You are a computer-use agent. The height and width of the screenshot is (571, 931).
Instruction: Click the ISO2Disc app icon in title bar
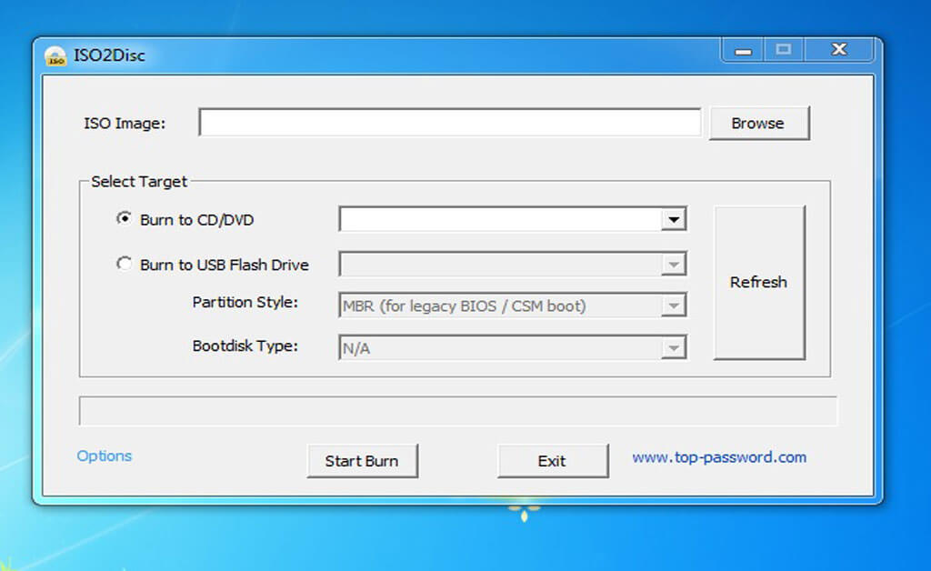point(55,55)
